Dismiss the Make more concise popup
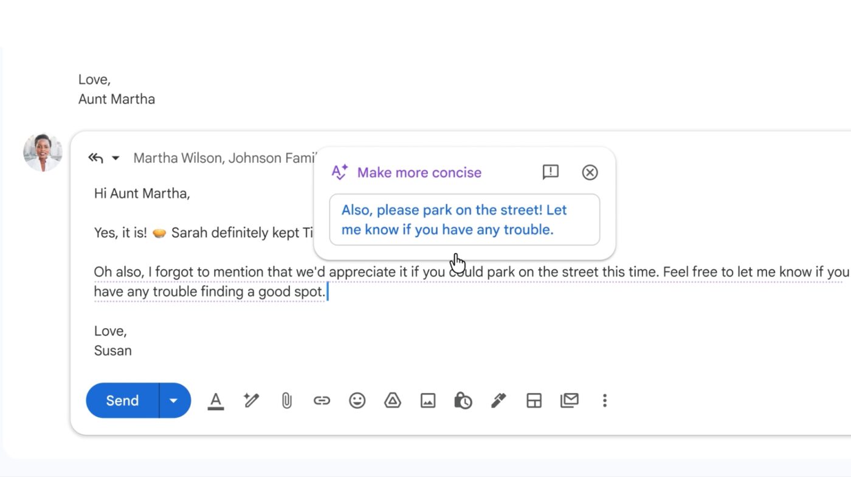The width and height of the screenshot is (851, 477). 589,172
